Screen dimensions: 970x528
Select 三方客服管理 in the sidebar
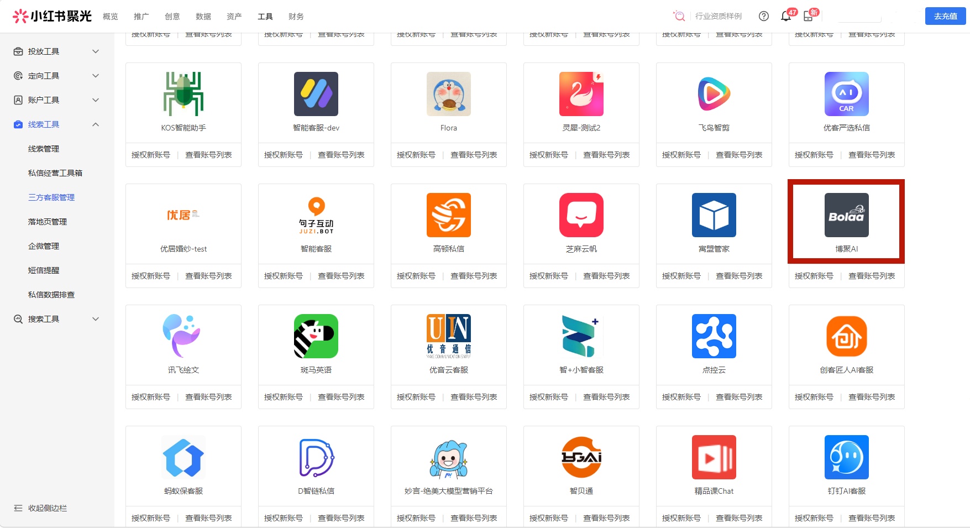[x=51, y=197]
